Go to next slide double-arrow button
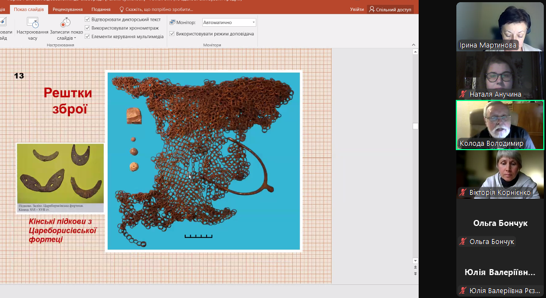Viewport: 546px width, 298px height. coord(415,273)
